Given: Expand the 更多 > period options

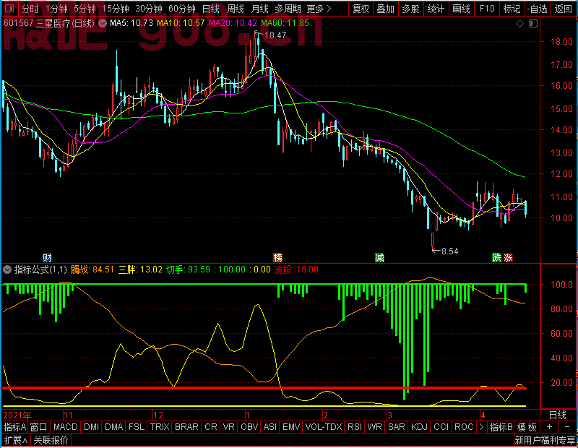Looking at the screenshot, I should (319, 9).
